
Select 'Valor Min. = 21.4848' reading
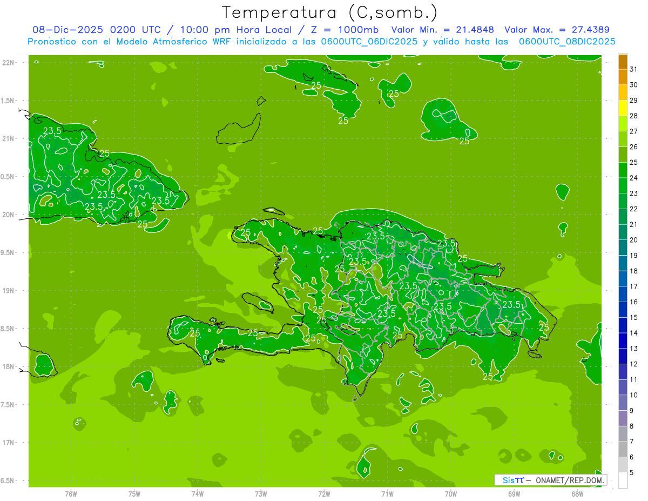(x=443, y=30)
